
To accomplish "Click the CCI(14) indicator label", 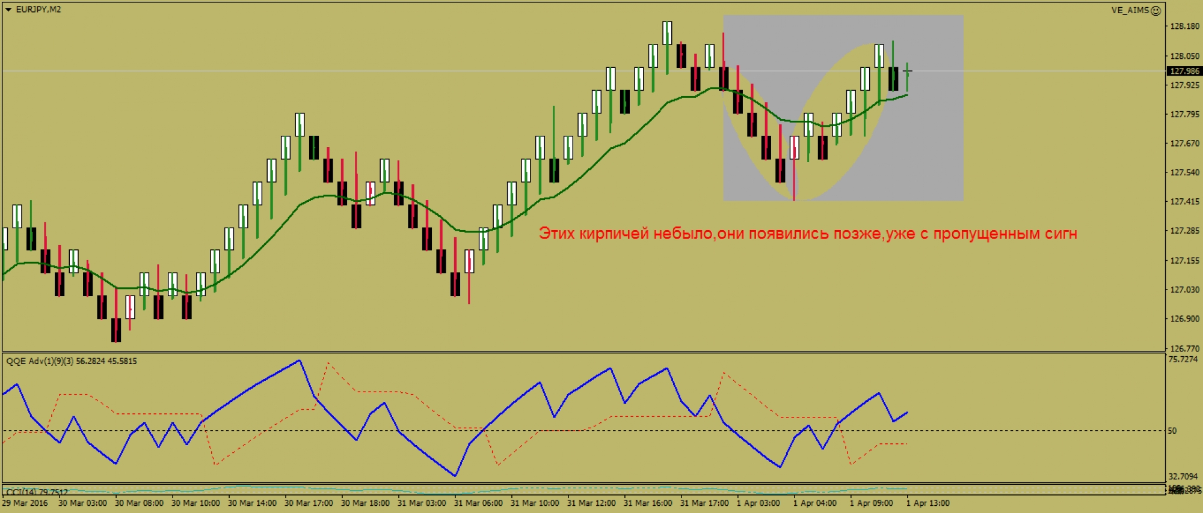I will click(x=36, y=492).
